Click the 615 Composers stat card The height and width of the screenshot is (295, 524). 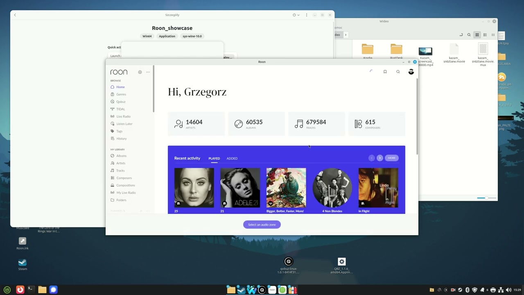[377, 124]
